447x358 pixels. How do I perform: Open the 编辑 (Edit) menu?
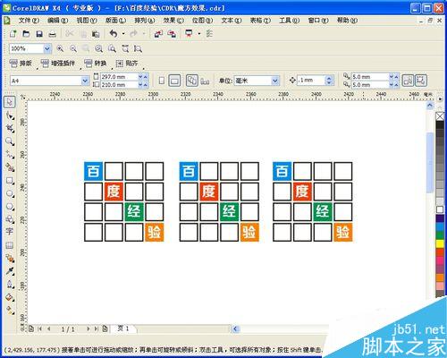pyautogui.click(x=58, y=21)
